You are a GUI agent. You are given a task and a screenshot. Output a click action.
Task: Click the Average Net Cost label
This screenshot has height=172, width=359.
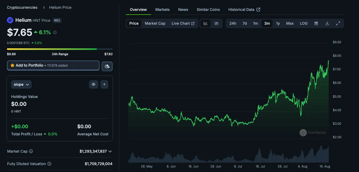pyautogui.click(x=93, y=134)
